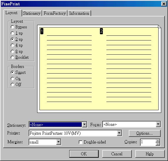Click into the Copies input field
The image size is (168, 161).
pos(148,142)
